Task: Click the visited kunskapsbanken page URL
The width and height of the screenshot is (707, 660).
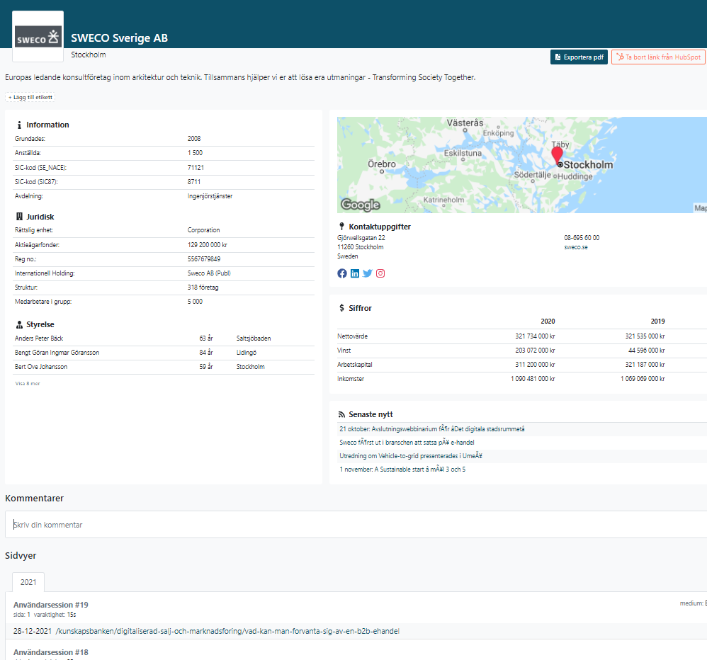Action: 227,631
